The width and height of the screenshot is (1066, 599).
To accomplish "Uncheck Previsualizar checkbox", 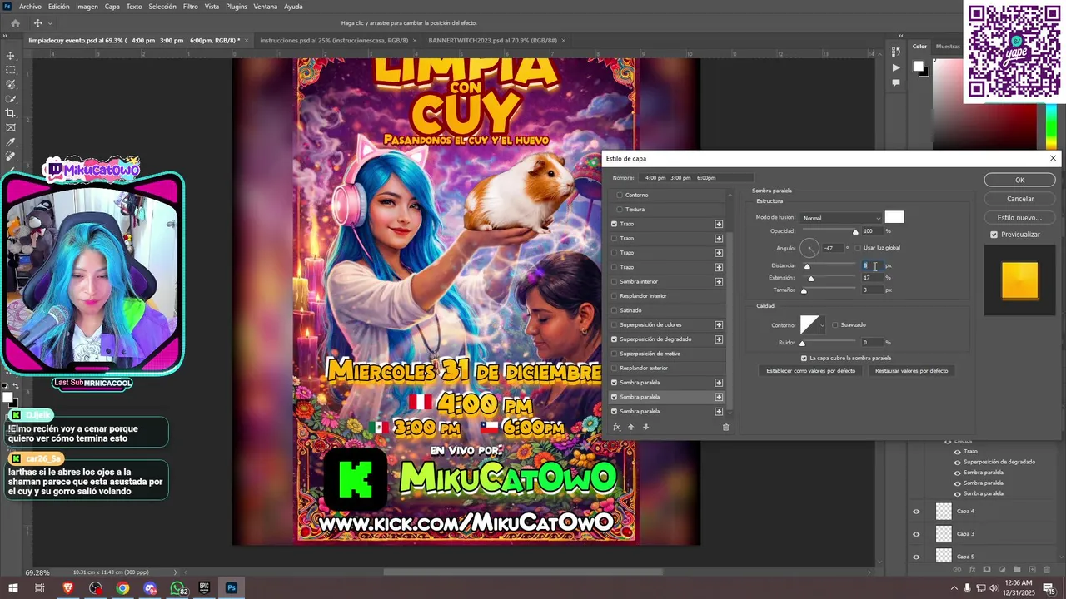I will click(994, 235).
